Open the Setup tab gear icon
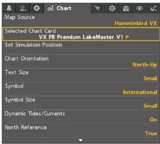 pyautogui.click(x=112, y=8)
